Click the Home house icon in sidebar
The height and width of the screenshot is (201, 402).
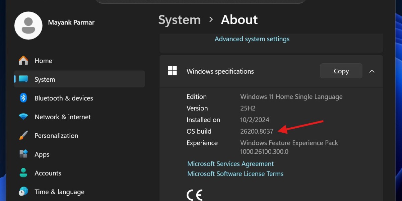pos(23,61)
